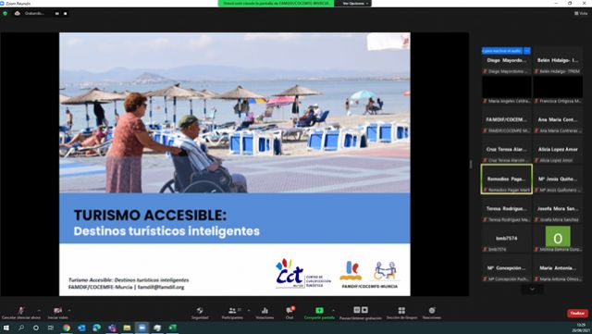Select Josefa Mora Sánchez participant tile

(558, 208)
